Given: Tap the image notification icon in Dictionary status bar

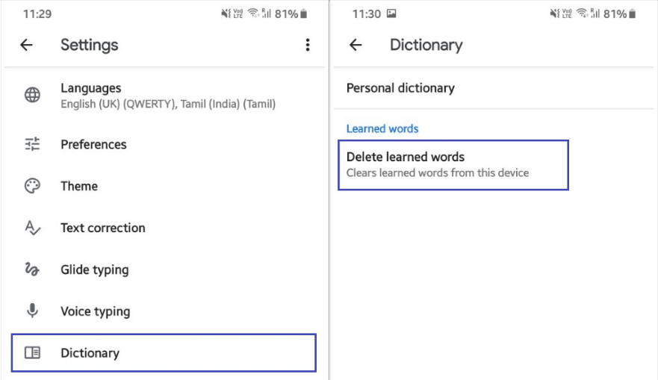Looking at the screenshot, I should tap(391, 13).
